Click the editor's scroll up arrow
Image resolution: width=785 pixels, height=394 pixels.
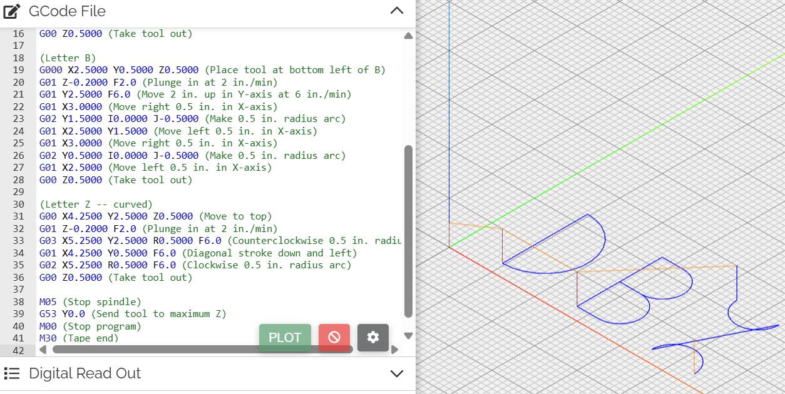pos(408,36)
